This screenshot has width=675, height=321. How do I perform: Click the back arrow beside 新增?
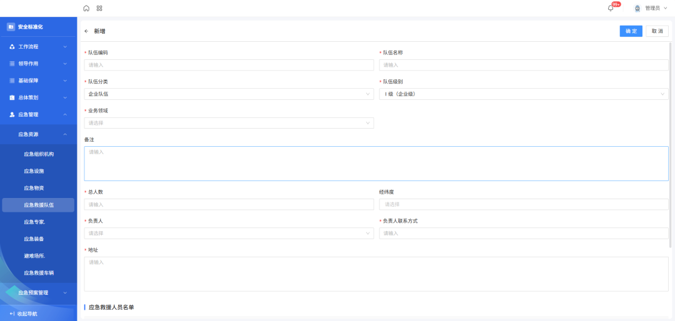pos(86,31)
